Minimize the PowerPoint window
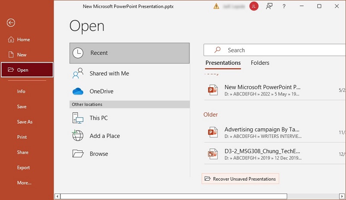 click(x=301, y=6)
